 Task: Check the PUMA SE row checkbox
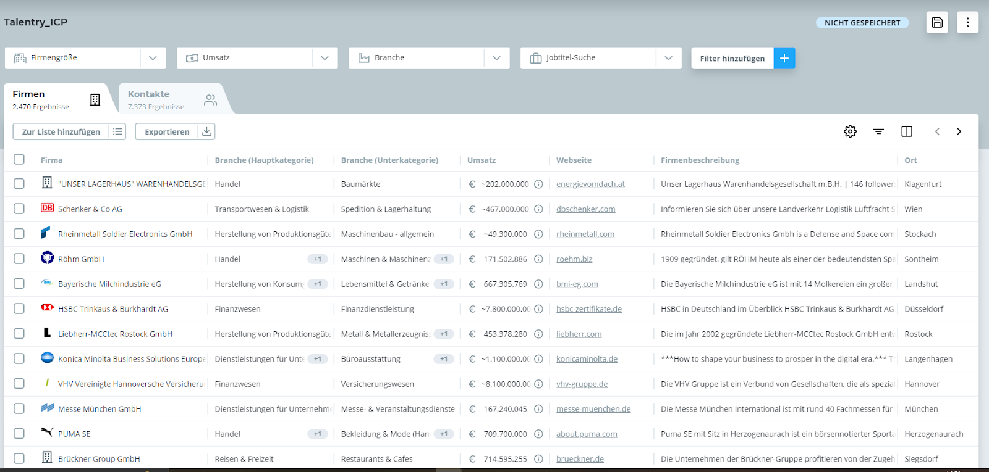[19, 434]
